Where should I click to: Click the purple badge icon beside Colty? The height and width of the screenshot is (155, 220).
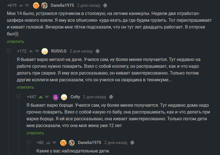[56, 97]
